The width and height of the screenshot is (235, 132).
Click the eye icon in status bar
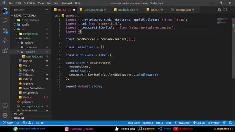pos(18,123)
